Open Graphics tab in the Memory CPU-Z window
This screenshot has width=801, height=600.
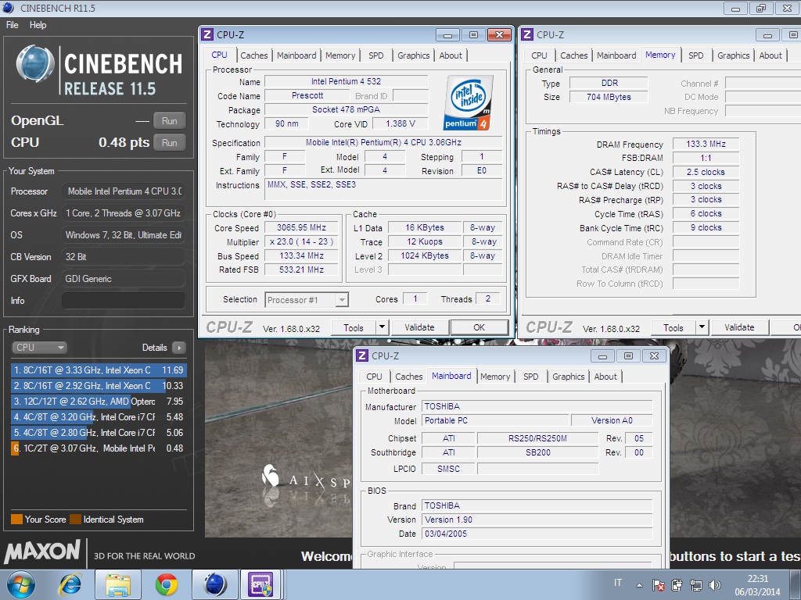[733, 55]
